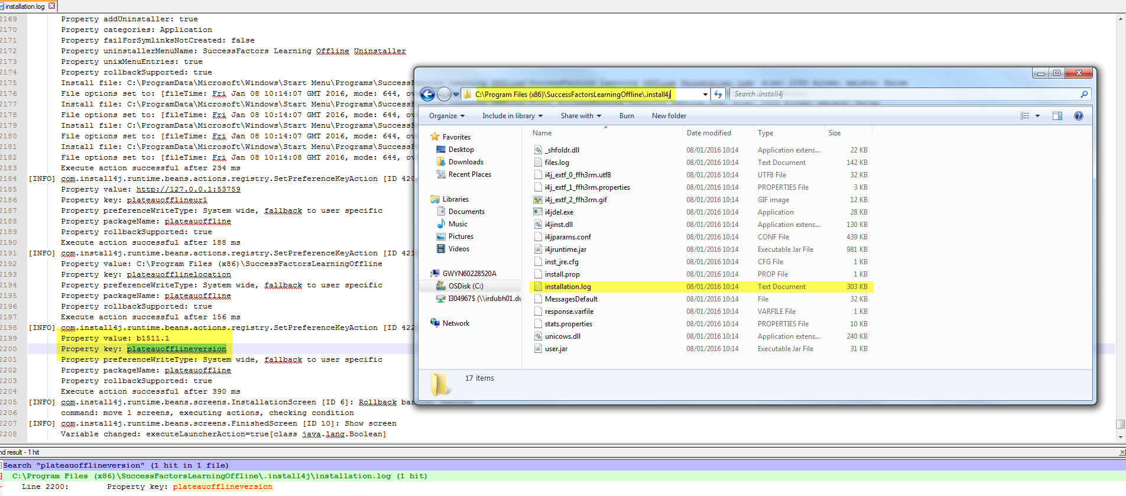
Task: Close the Find result panel
Action: [x=1122, y=452]
